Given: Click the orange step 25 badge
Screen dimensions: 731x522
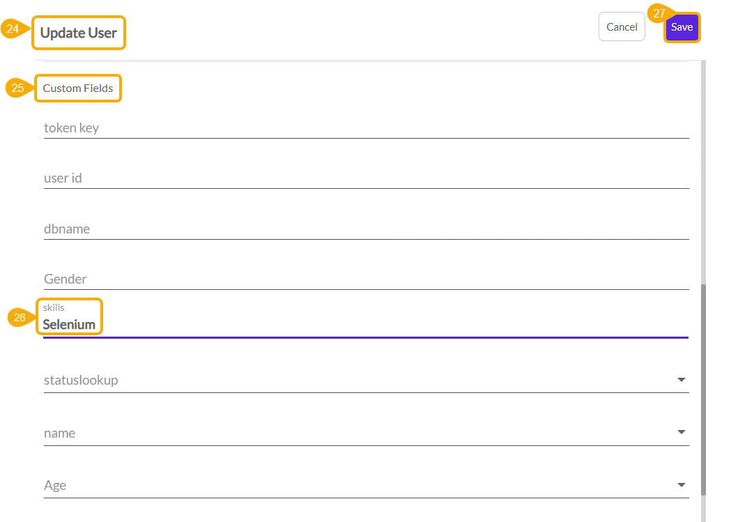Looking at the screenshot, I should [18, 88].
